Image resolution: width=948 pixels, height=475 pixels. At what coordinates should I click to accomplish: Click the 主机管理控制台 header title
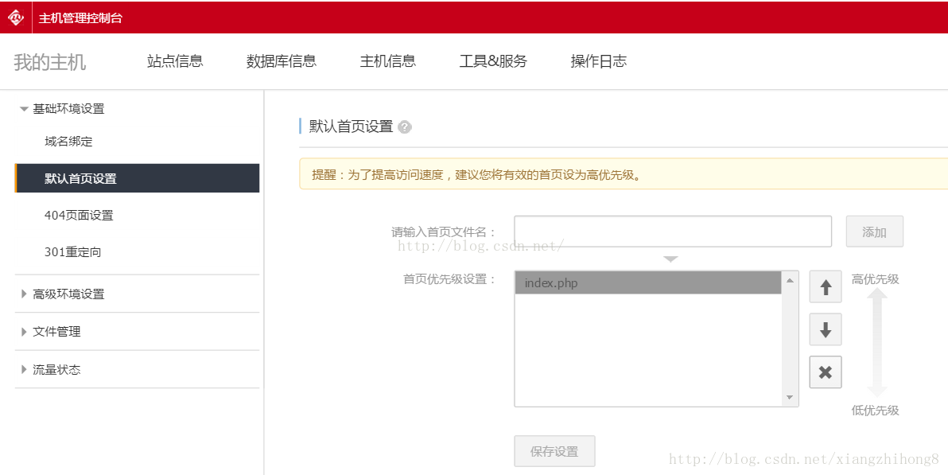80,18
